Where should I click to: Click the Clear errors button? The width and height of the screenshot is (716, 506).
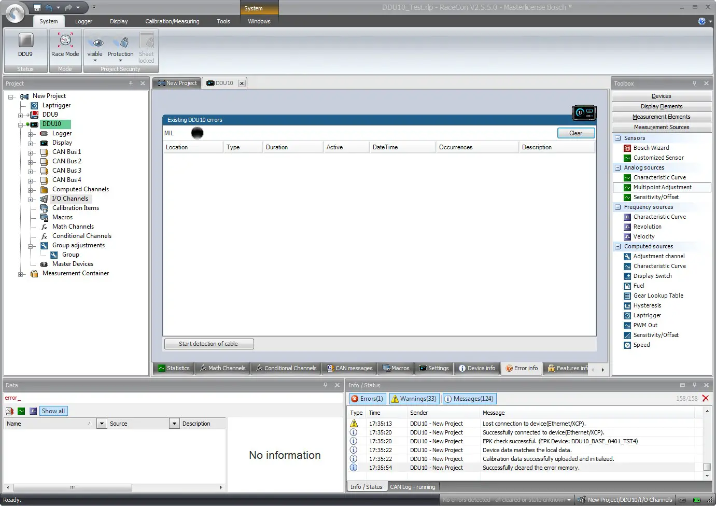pos(576,133)
